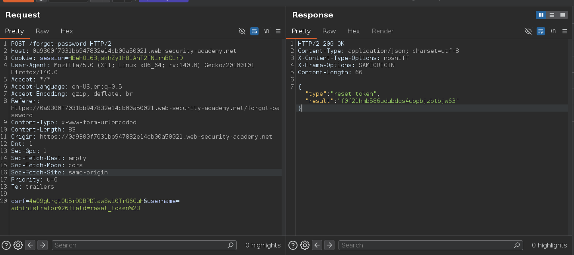This screenshot has height=255, width=574.
Task: Click the Request panel title
Action: (x=23, y=15)
